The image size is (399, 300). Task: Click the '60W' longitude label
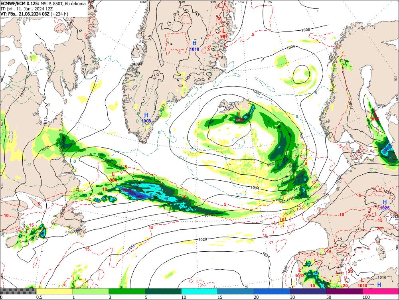pyautogui.click(x=144, y=2)
